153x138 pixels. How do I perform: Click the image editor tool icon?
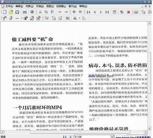32,18
